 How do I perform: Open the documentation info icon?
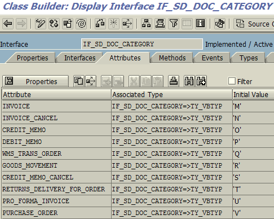coord(200,24)
